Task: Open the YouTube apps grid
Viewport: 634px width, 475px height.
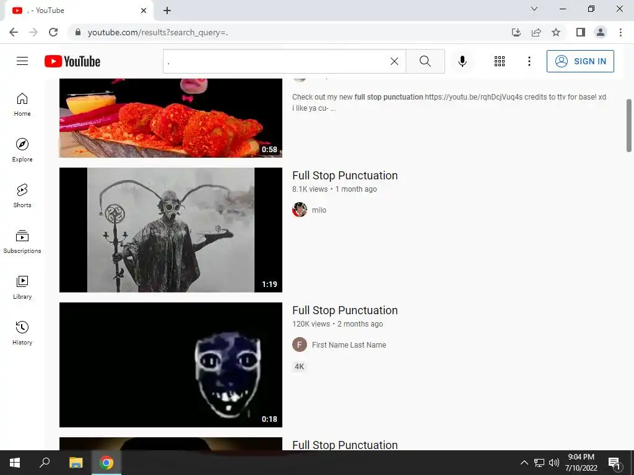Action: pos(500,61)
